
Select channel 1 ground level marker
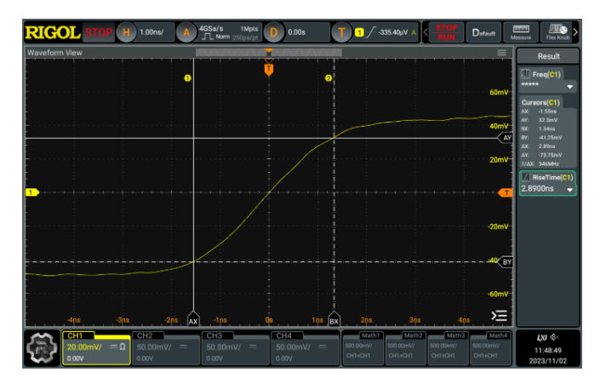point(32,192)
